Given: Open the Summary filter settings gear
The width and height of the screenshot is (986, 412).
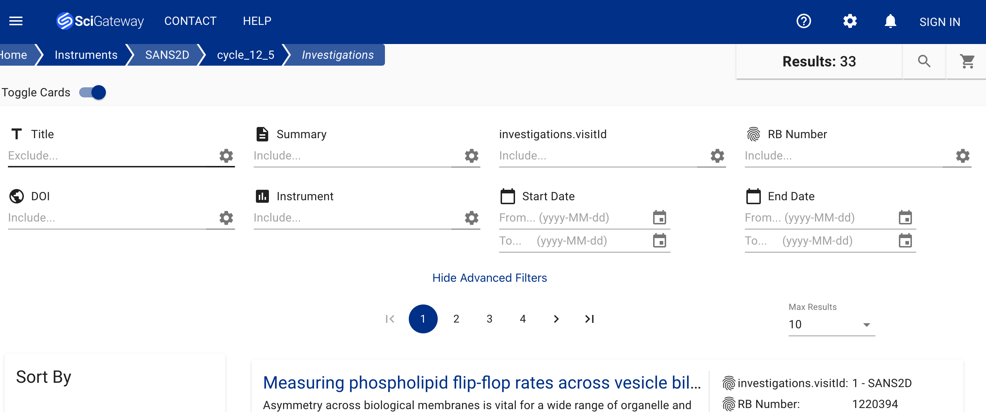Looking at the screenshot, I should click(x=471, y=155).
